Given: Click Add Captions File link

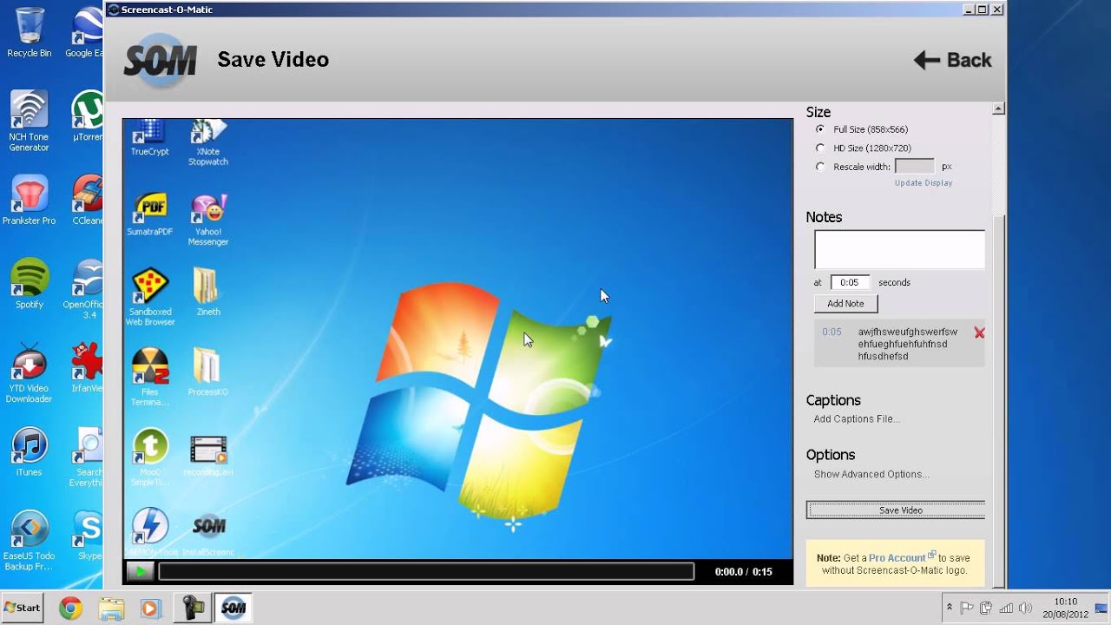Looking at the screenshot, I should [857, 419].
